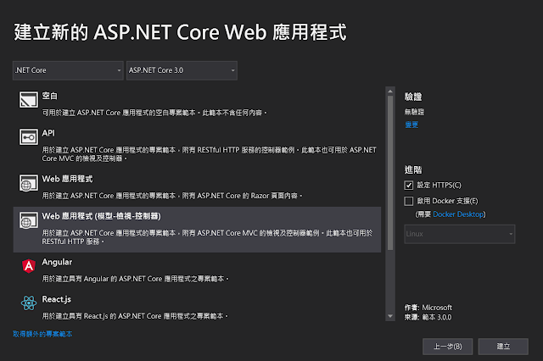This screenshot has height=361, width=543.
Task: Click the API template icon
Action: coord(28,137)
